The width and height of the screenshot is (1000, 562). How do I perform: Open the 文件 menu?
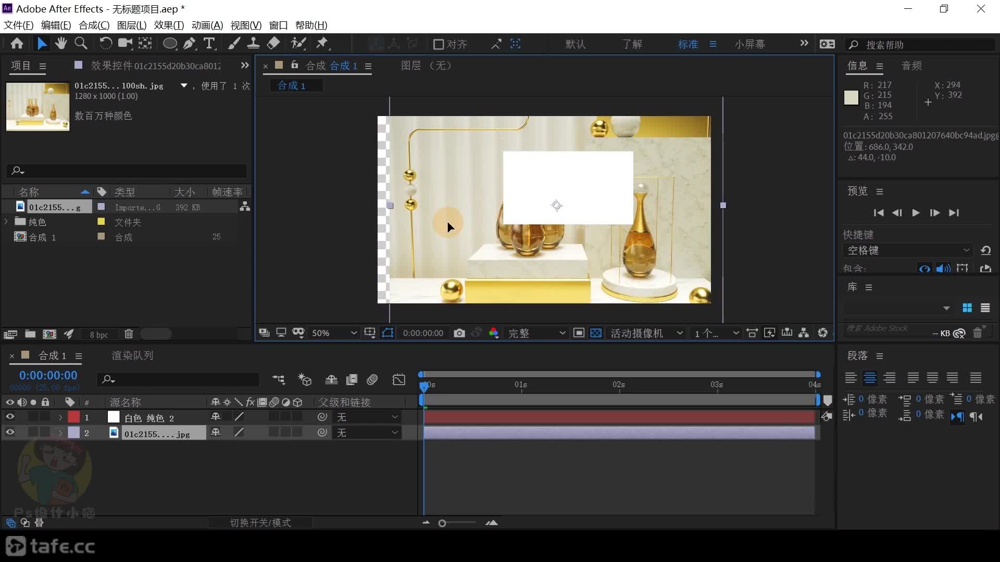19,25
